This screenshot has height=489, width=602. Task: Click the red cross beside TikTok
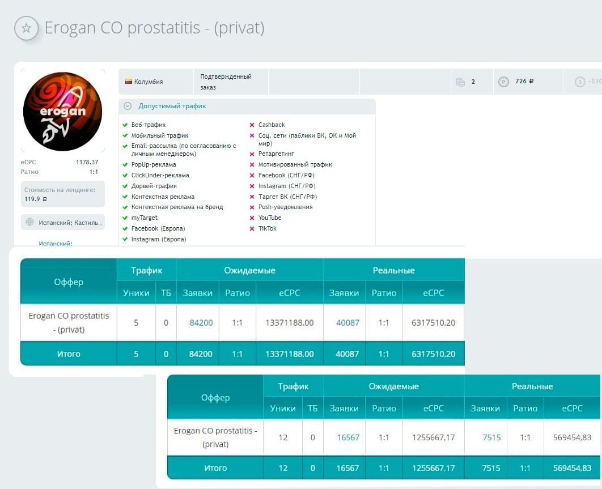click(252, 229)
